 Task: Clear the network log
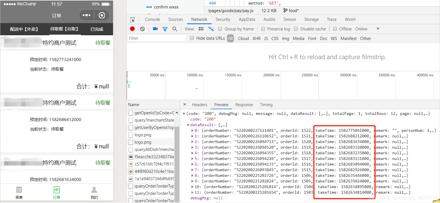click(x=142, y=29)
